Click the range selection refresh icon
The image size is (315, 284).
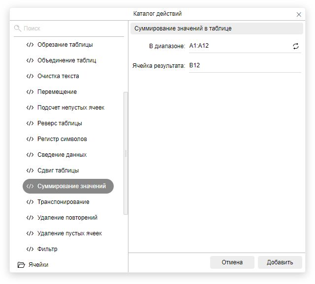tap(295, 46)
